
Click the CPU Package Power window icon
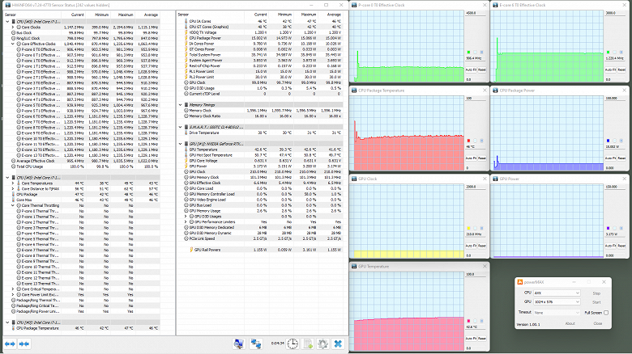click(495, 91)
